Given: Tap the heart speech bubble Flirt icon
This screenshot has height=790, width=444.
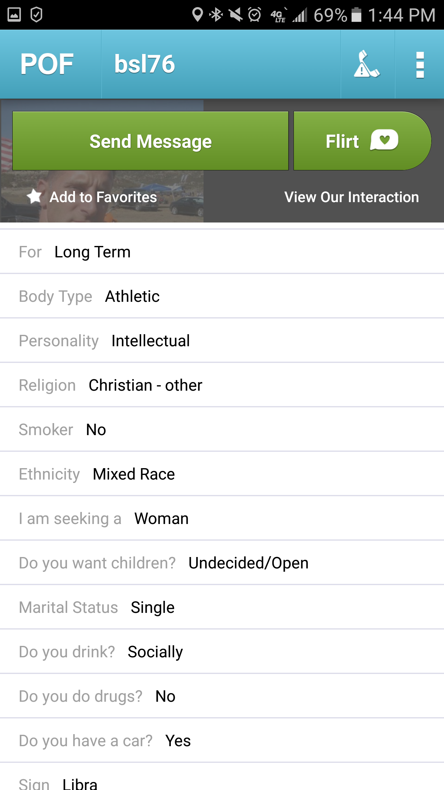Looking at the screenshot, I should pyautogui.click(x=384, y=140).
